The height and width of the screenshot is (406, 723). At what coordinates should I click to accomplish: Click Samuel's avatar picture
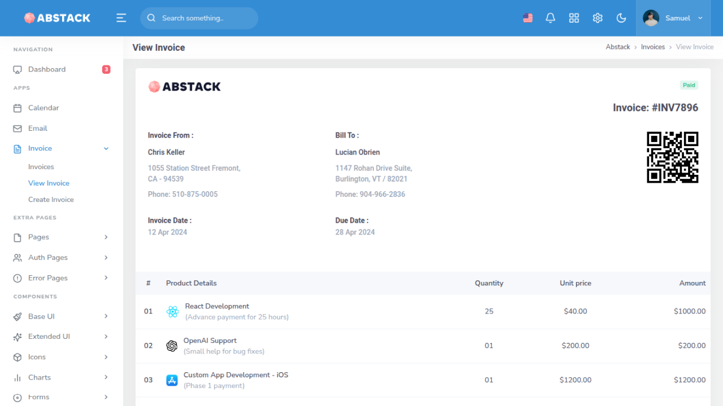[x=651, y=18]
